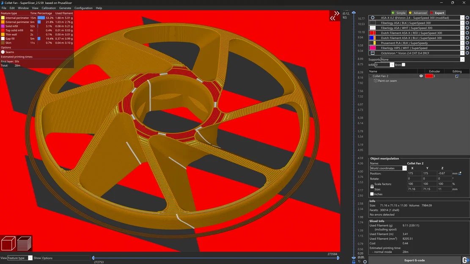This screenshot has height=264, width=470.
Task: Open the File menu
Action: point(4,8)
